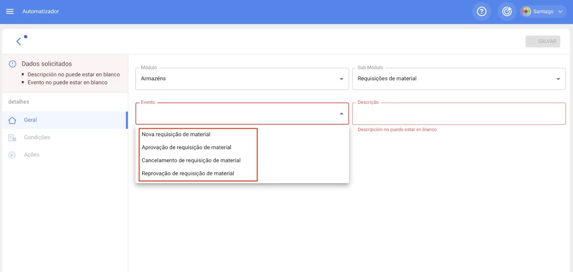Select Nova requisição de material
Viewport: 573px width, 272px height.
coord(176,134)
